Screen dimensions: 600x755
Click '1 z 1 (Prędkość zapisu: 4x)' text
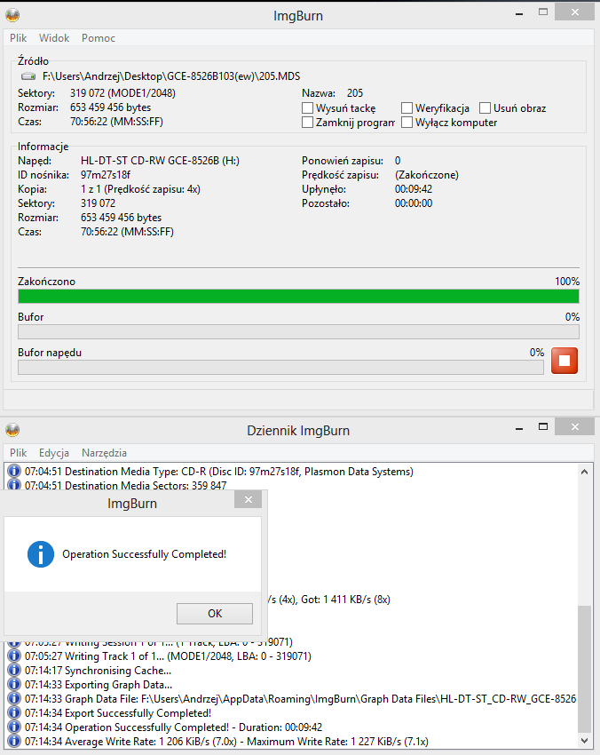point(140,188)
